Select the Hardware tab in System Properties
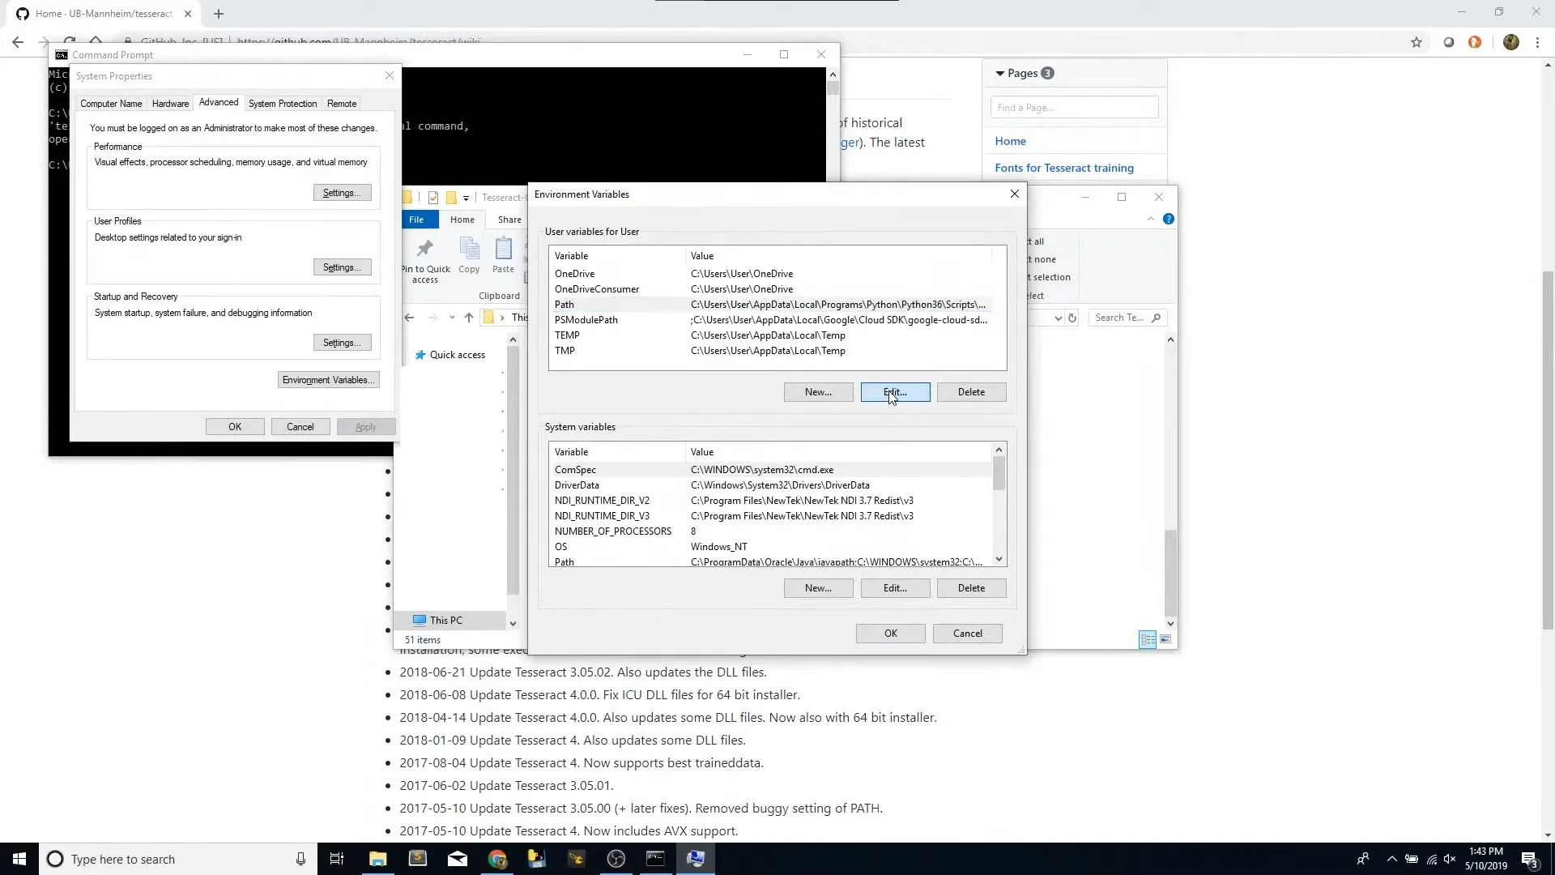Image resolution: width=1555 pixels, height=875 pixels. point(170,104)
